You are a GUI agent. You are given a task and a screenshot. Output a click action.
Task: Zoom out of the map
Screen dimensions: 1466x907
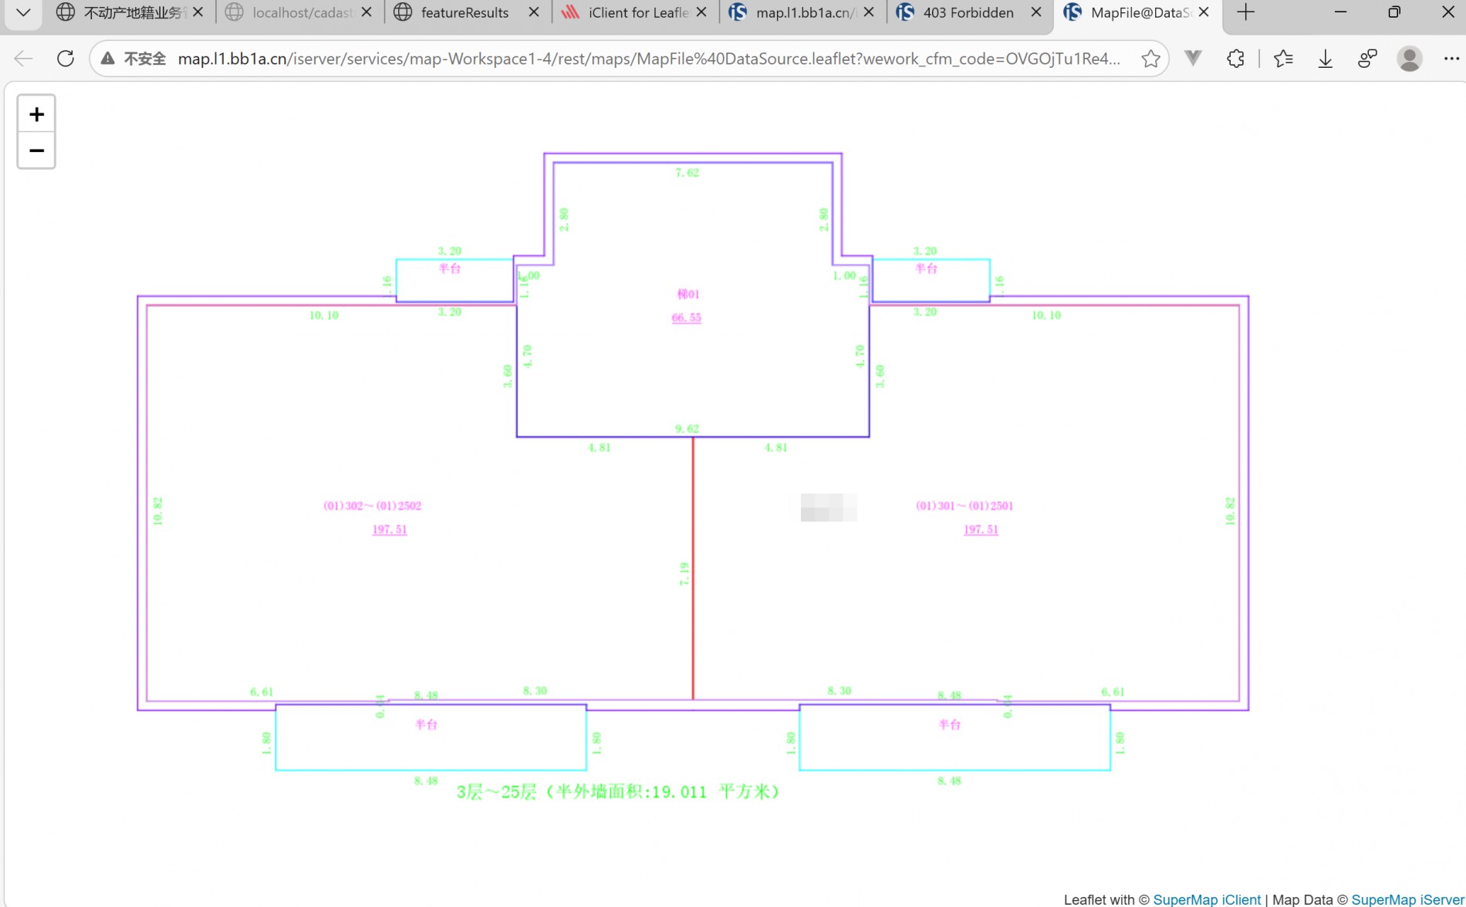[x=36, y=150]
